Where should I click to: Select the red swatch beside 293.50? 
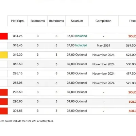(4, 92)
